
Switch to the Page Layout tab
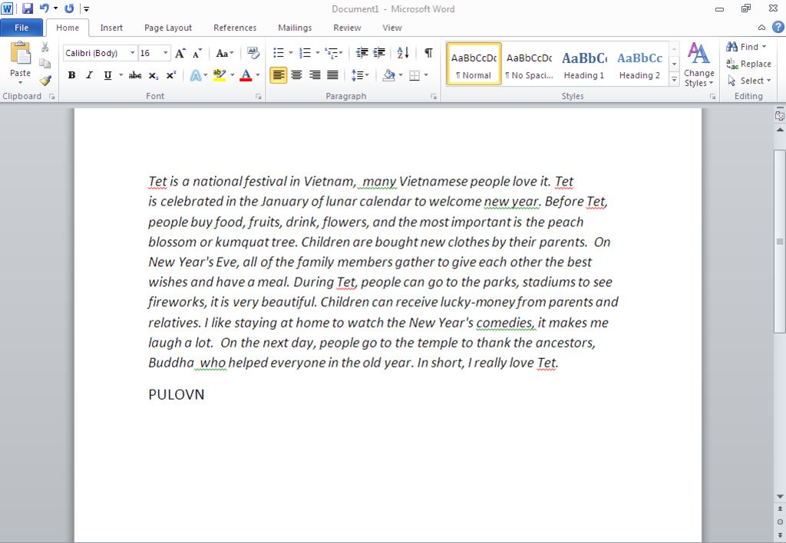168,28
